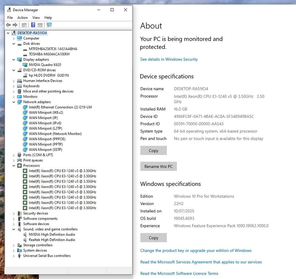Click Rename this PC button

(158, 166)
